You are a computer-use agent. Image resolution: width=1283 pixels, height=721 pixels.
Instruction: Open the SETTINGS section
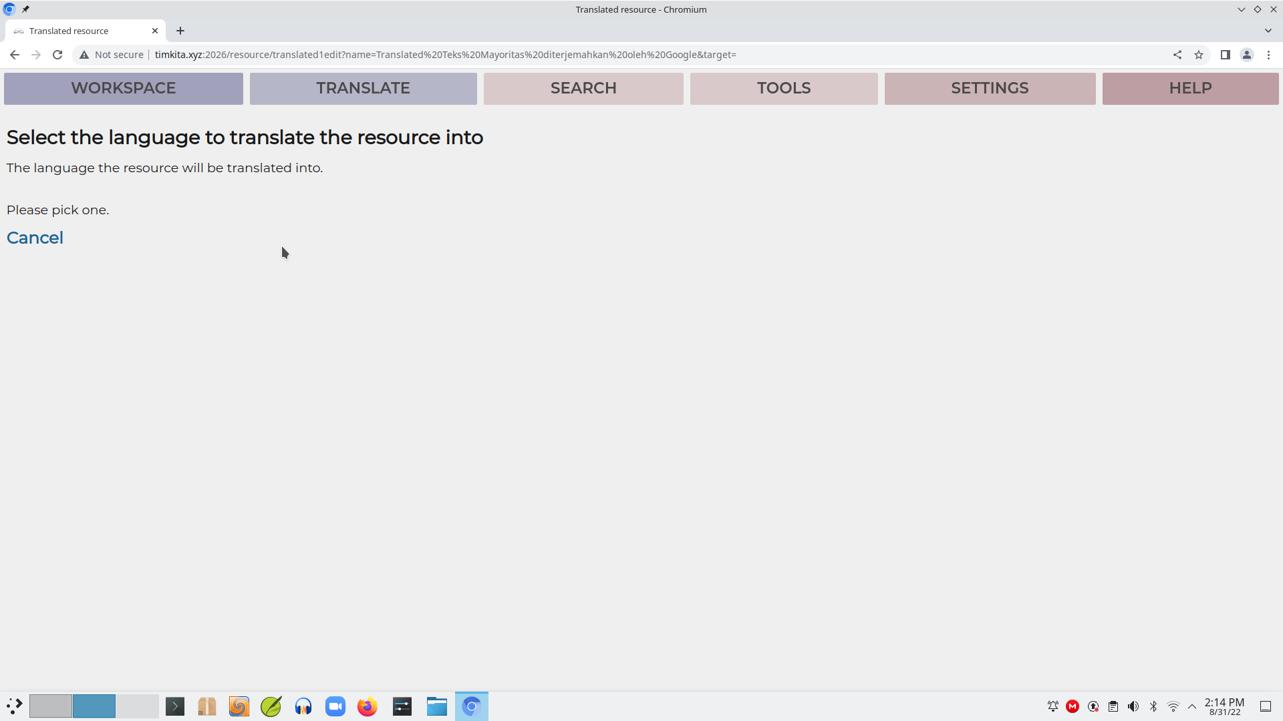(x=990, y=88)
